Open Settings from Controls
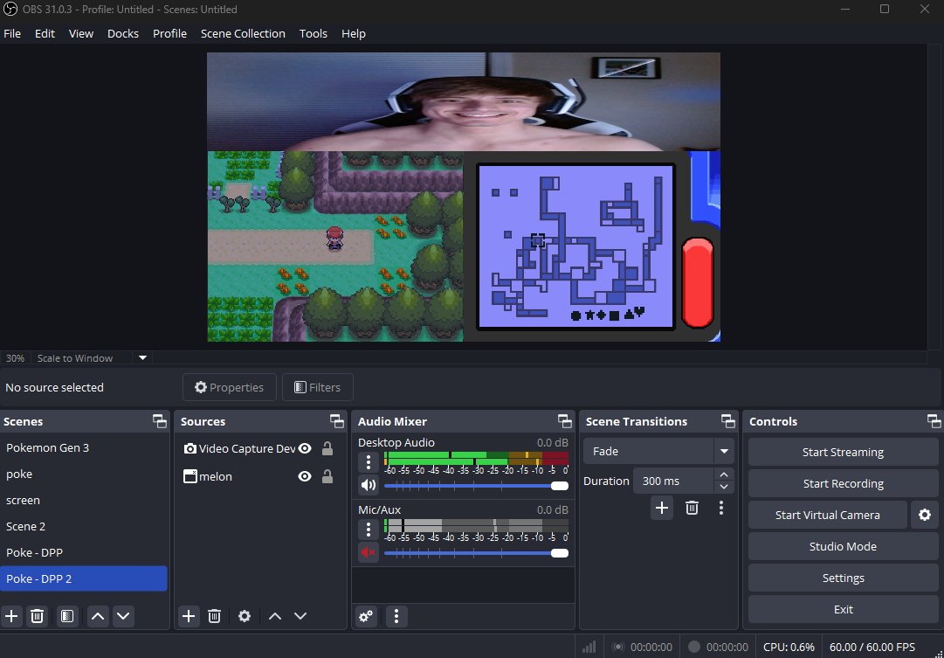944x658 pixels. click(843, 578)
